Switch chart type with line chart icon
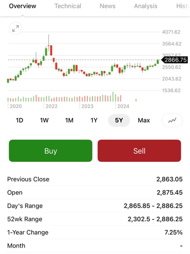Screen dimensions: 190x254 click(172, 120)
